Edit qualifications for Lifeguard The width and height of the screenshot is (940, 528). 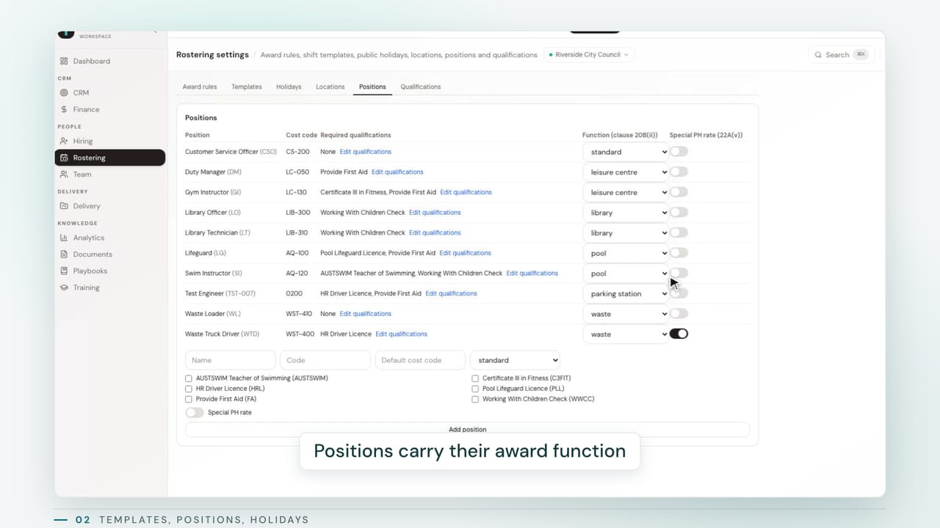point(466,253)
